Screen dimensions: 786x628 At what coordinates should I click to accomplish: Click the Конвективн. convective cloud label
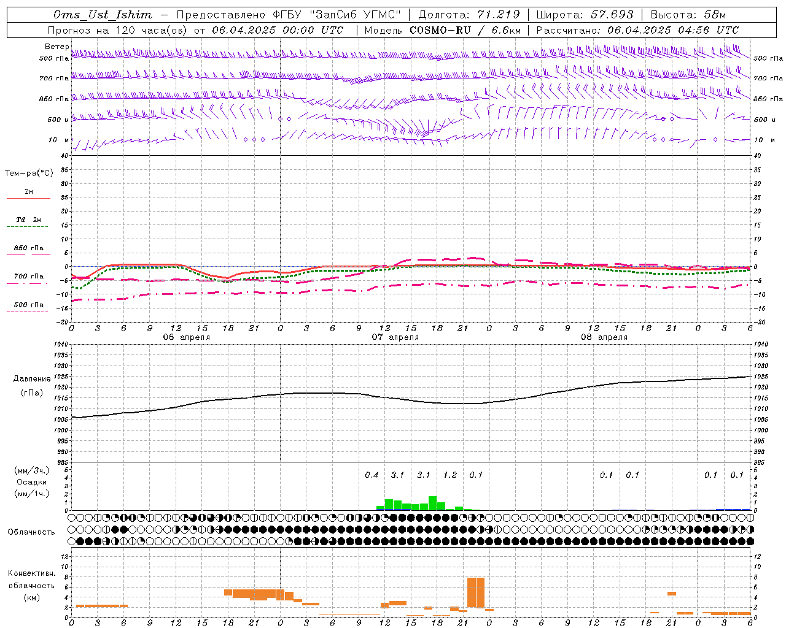pos(31,573)
